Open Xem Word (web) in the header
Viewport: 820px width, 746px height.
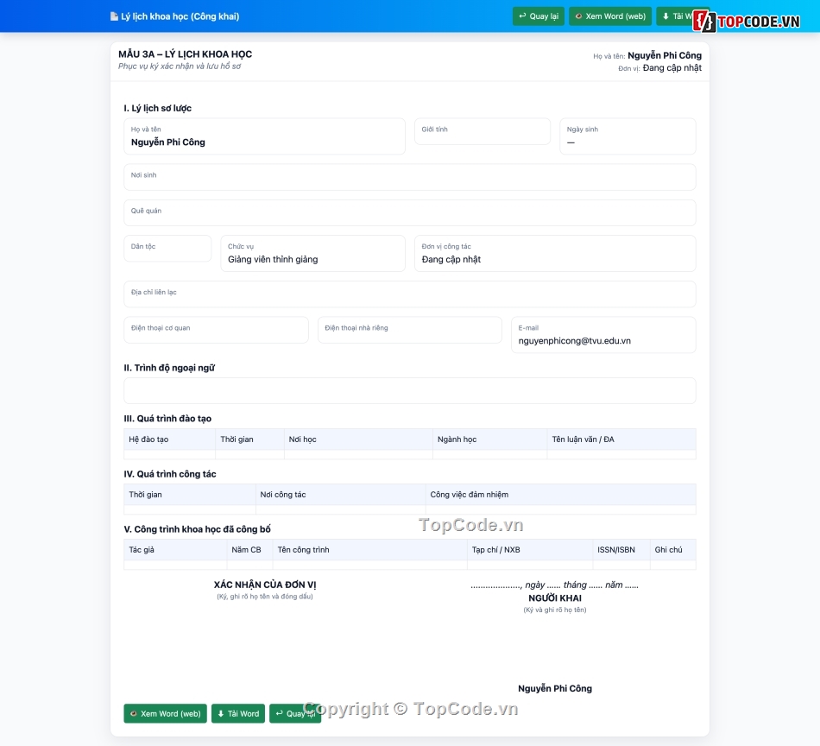609,16
